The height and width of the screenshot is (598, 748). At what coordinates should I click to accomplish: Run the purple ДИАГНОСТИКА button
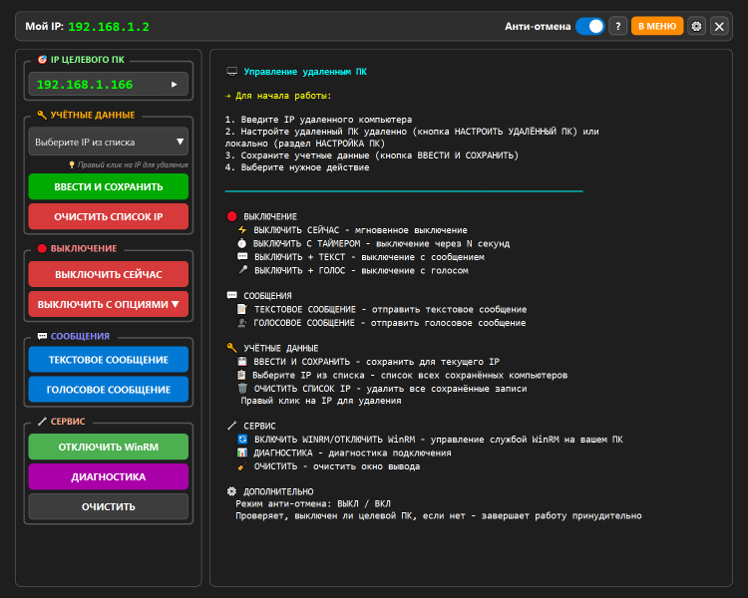[x=108, y=476]
